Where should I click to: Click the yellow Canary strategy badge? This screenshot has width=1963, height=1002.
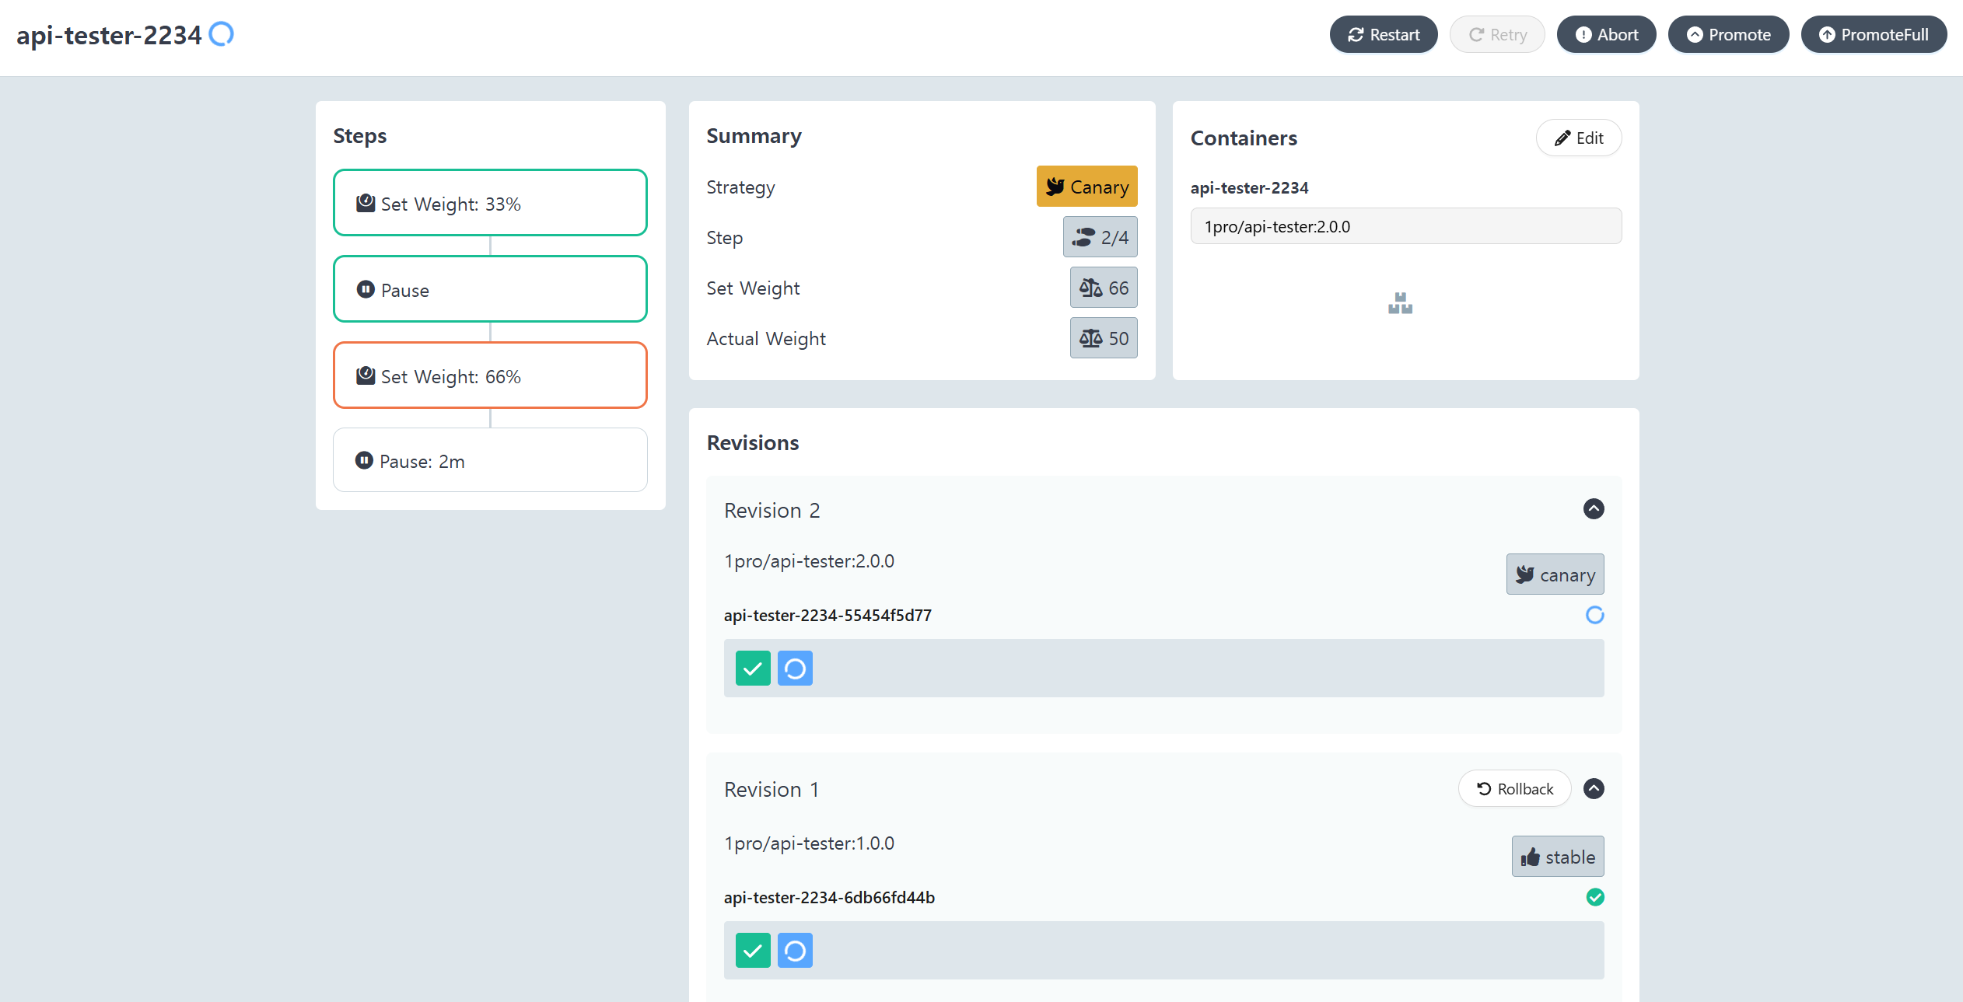(x=1086, y=187)
